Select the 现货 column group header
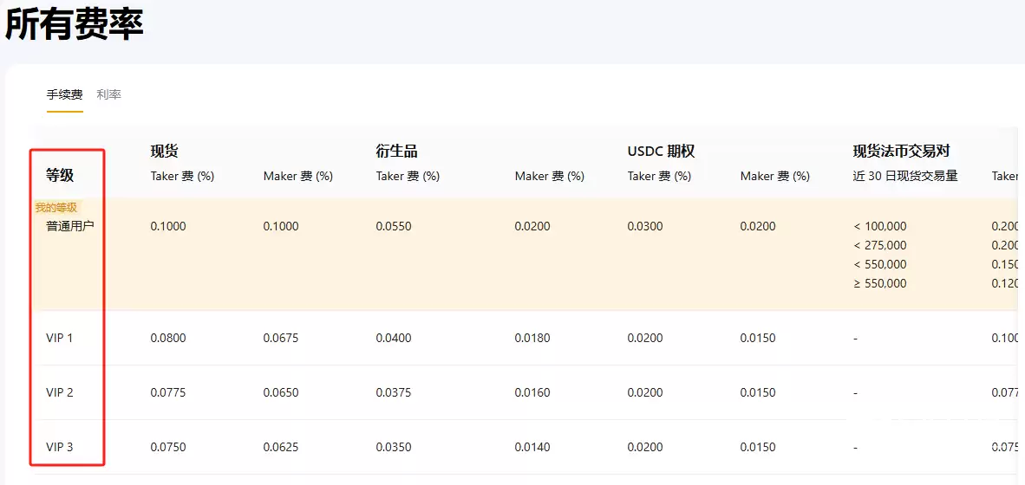The image size is (1025, 485). coord(164,151)
